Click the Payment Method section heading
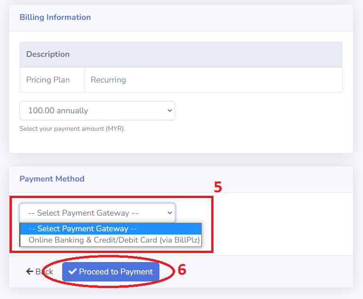 pos(52,179)
